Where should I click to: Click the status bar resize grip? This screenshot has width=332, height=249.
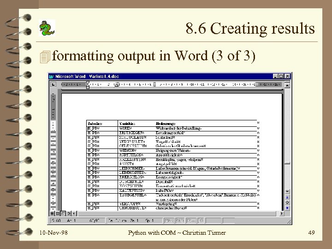(289, 221)
